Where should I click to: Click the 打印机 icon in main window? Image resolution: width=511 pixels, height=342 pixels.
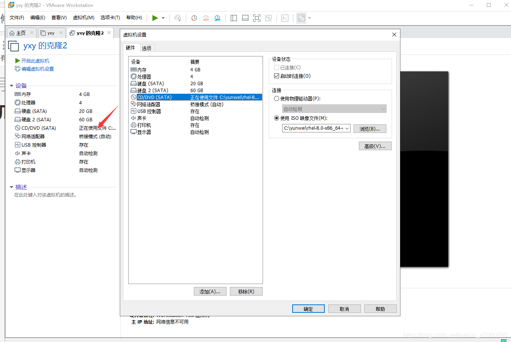17,162
